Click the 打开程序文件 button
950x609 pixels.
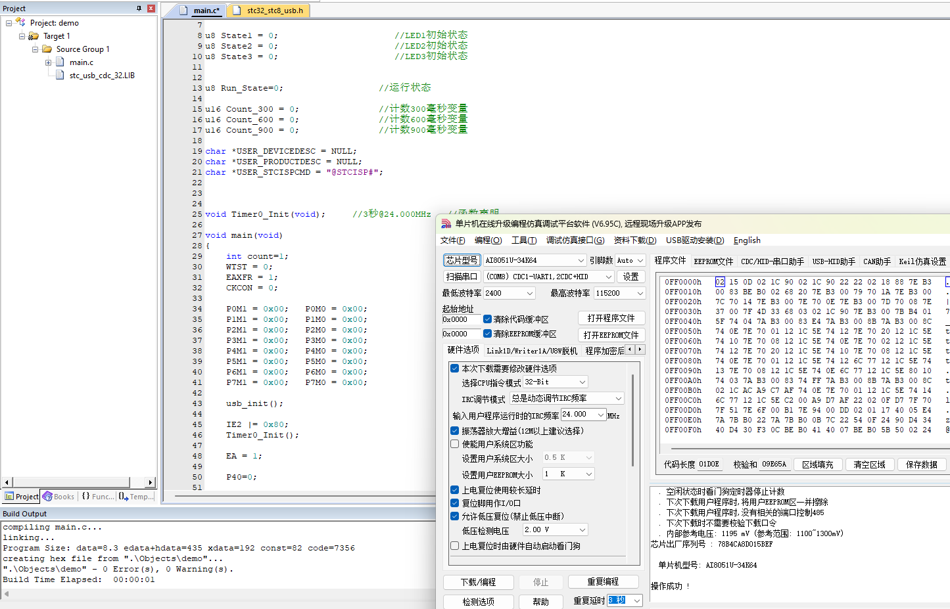[x=611, y=318]
